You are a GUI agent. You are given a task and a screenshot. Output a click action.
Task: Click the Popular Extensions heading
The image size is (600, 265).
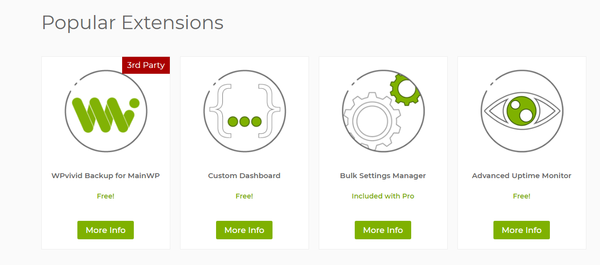point(132,23)
